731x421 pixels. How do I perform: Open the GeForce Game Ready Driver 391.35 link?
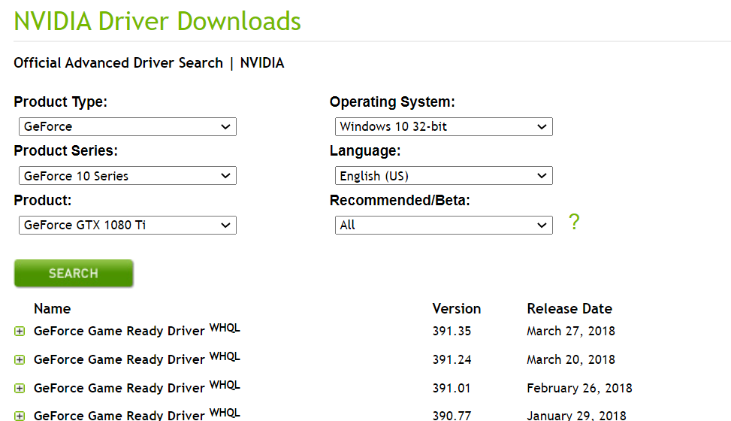(119, 332)
